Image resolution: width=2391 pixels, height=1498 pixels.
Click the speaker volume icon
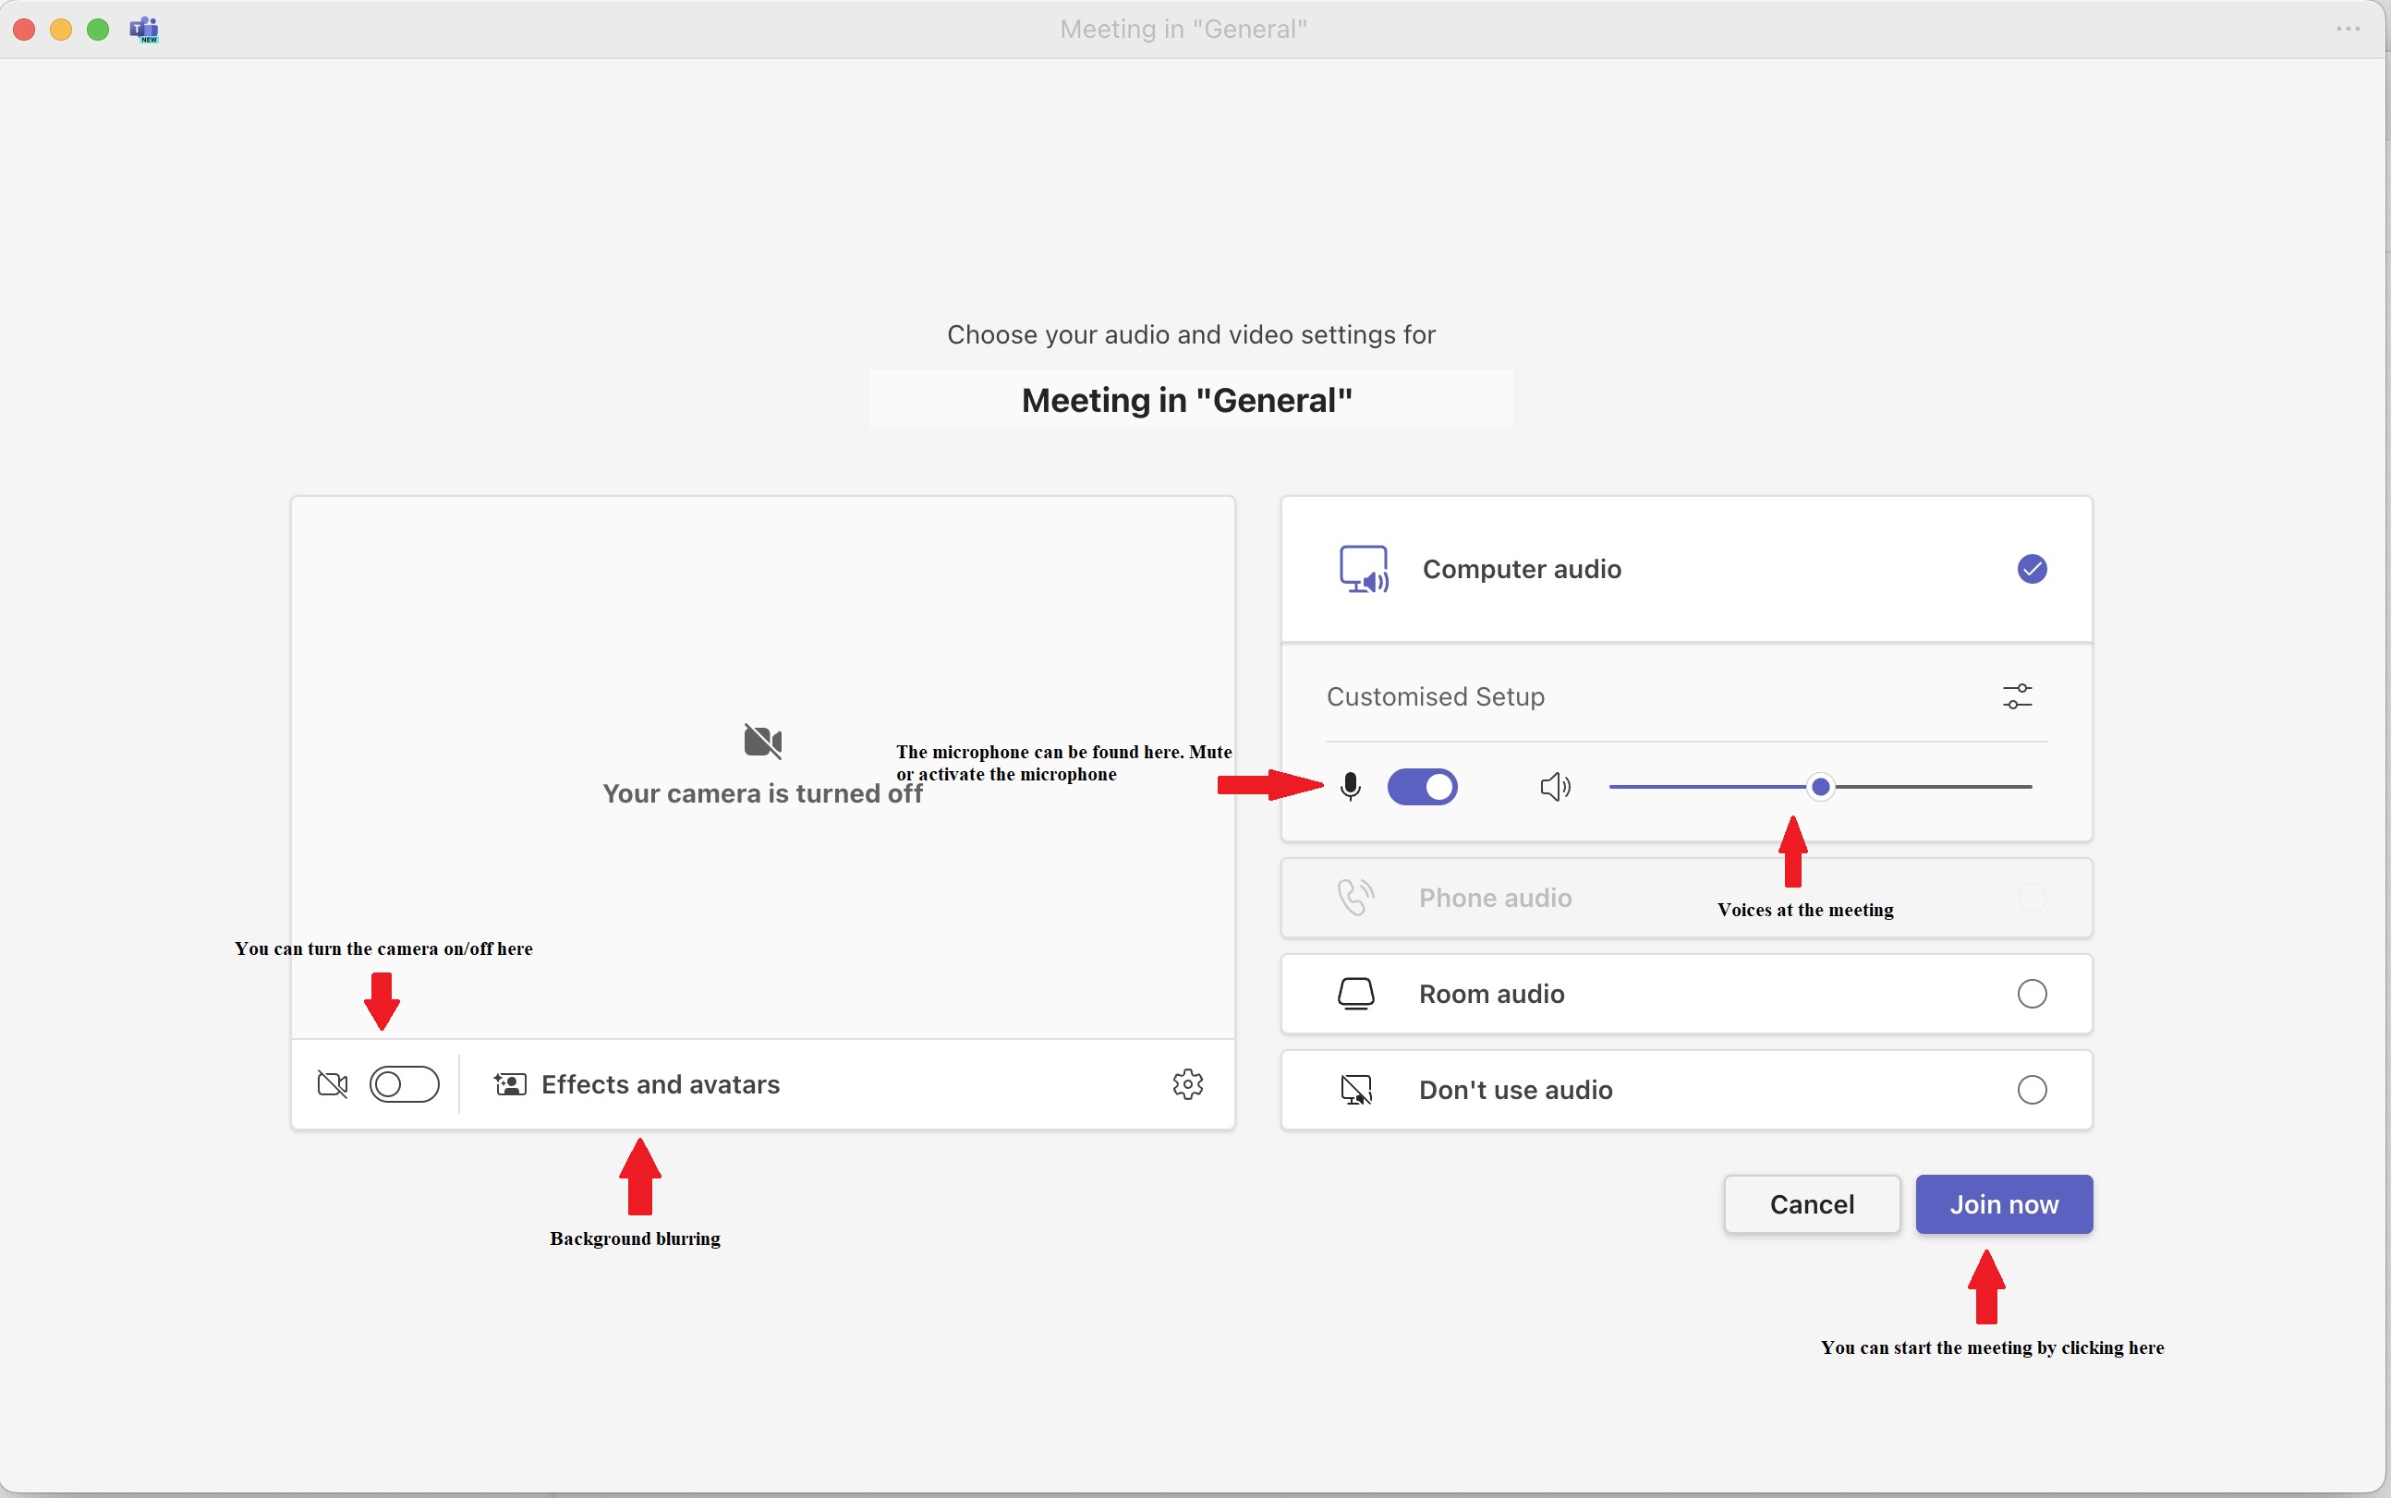coord(1555,787)
